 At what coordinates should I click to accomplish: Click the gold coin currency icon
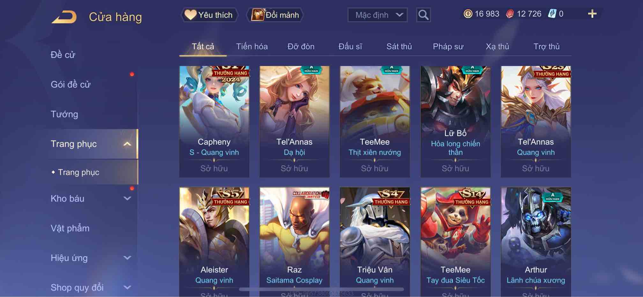[468, 14]
